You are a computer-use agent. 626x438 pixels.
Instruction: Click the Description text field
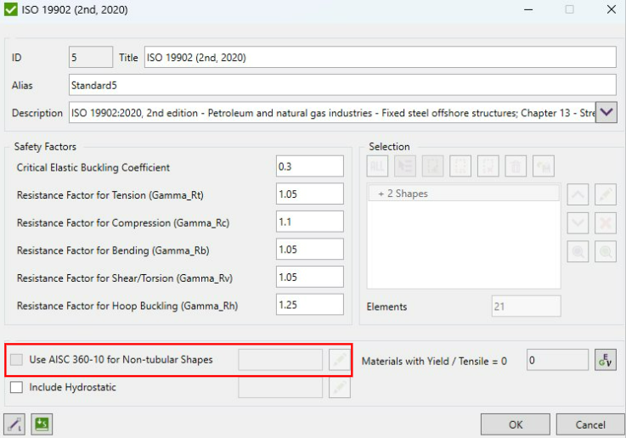point(332,113)
